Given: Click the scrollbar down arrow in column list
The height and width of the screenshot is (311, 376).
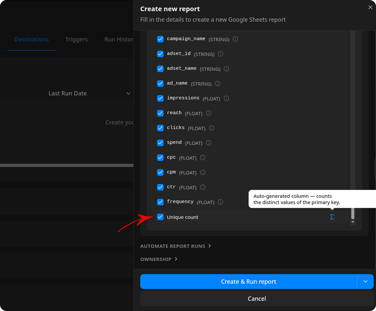Looking at the screenshot, I should click(352, 222).
